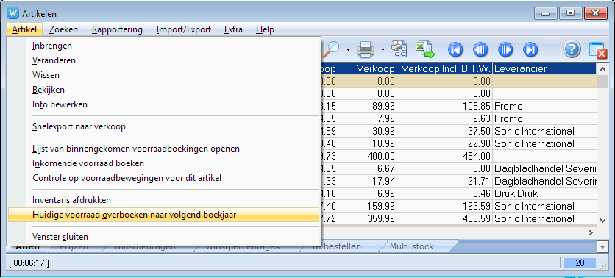Viewport: 615px width, 278px height.
Task: Sort by the Leverancier column header
Action: coord(545,69)
